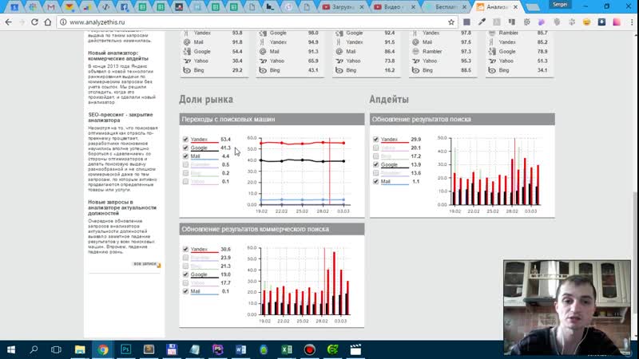Viewport: 639px width, 359px height.
Task: Enable the 20.1 row checkbox in the search updates chart
Action: pyautogui.click(x=375, y=148)
